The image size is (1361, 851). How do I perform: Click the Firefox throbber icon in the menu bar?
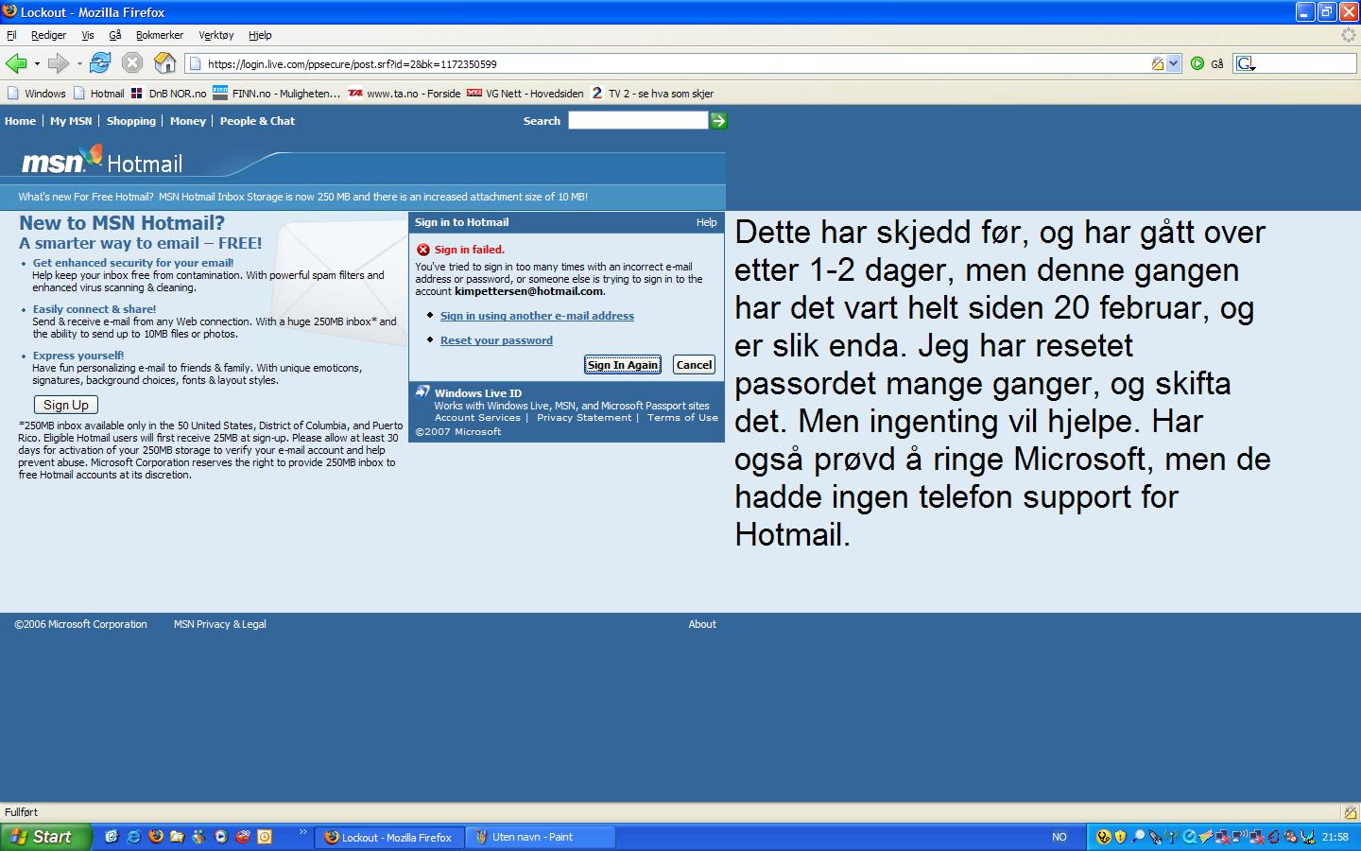[1349, 35]
